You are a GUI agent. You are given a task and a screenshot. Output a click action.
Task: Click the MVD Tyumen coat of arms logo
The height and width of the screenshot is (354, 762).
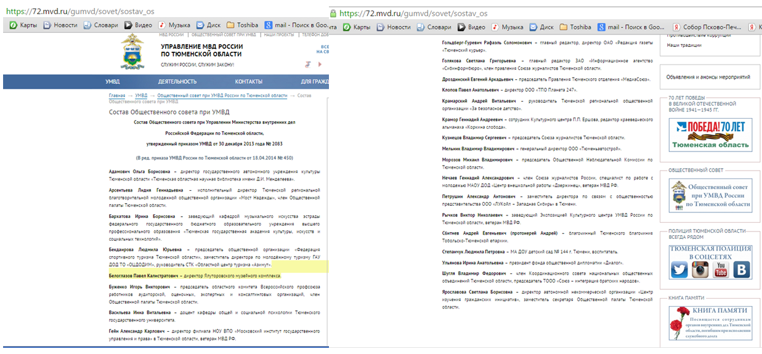coord(131,52)
